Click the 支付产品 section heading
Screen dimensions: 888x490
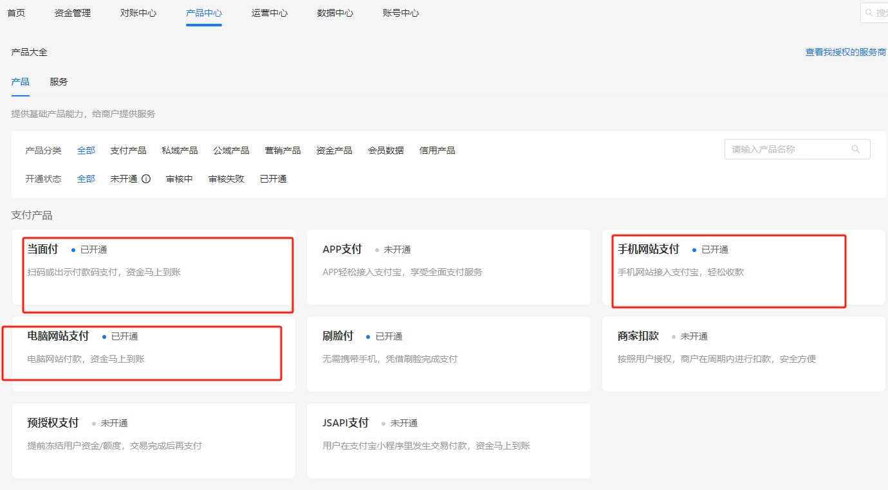coord(32,215)
